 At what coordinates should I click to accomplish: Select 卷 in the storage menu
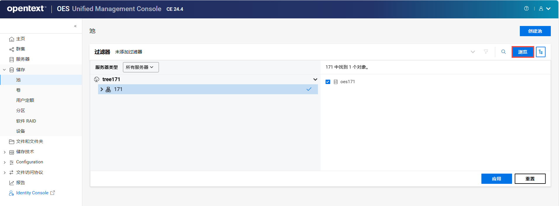click(18, 90)
